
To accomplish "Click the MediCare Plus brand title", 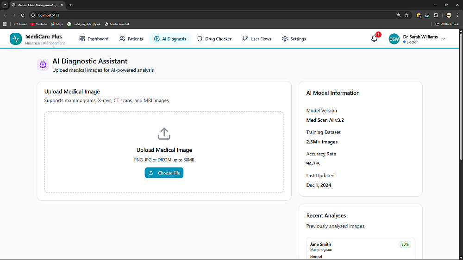I will click(44, 37).
